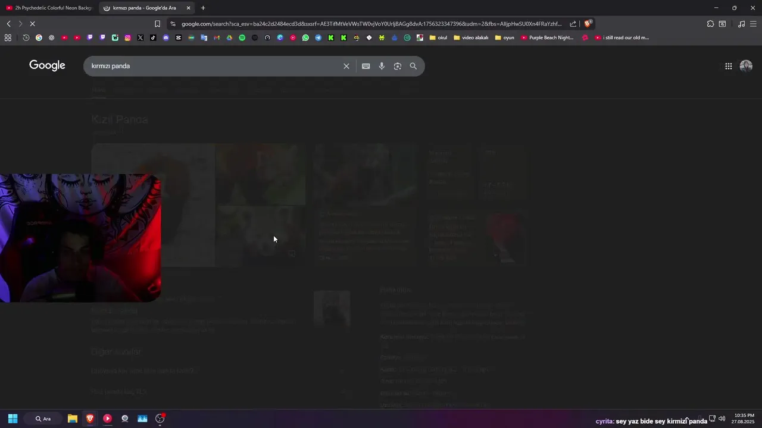Open the Purple Beach Night bookmark
762x428 pixels.
click(x=547, y=37)
